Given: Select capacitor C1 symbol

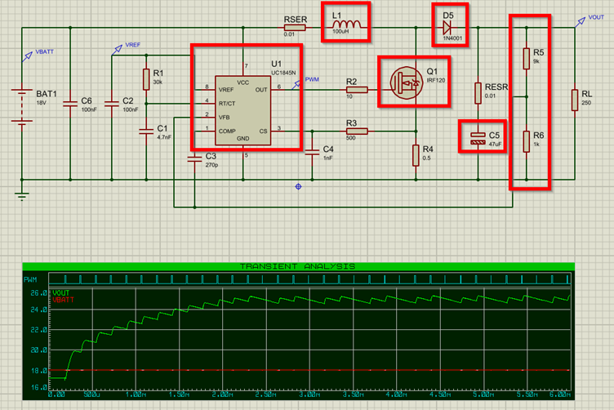Looking at the screenshot, I should (x=146, y=131).
